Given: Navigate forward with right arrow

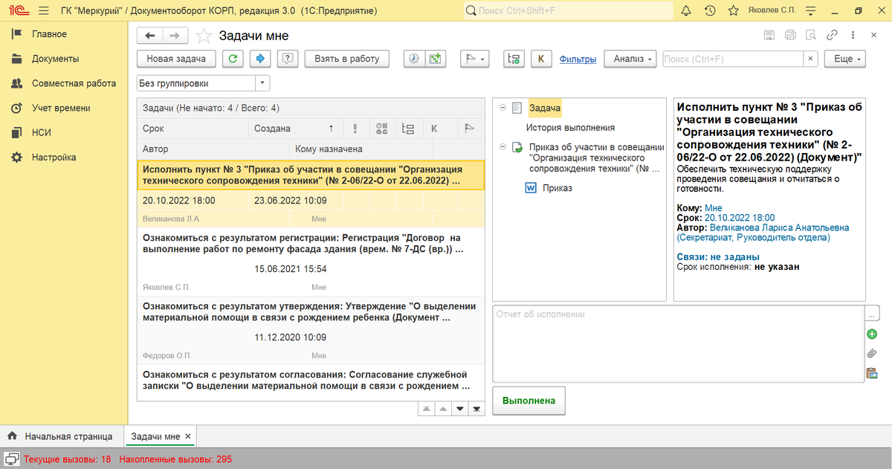Looking at the screenshot, I should tap(175, 36).
